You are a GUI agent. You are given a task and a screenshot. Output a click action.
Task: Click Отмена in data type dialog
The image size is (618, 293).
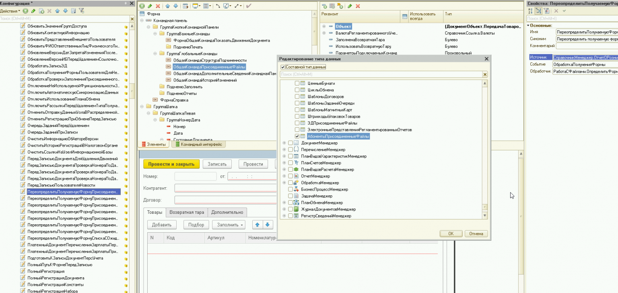476,234
